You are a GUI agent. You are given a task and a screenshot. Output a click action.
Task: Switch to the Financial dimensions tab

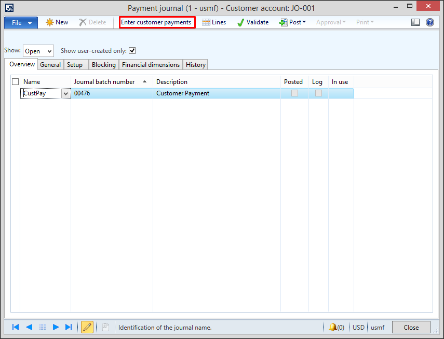tap(151, 64)
